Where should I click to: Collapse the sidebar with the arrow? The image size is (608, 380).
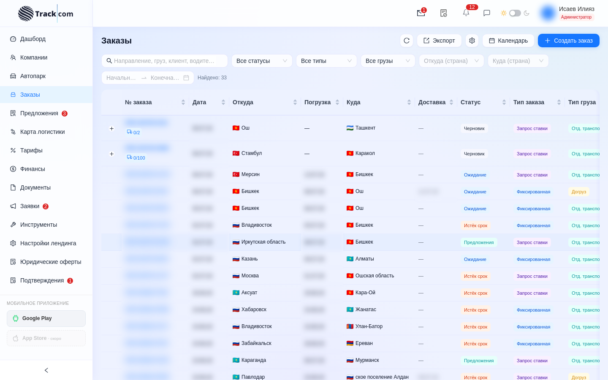click(x=46, y=370)
